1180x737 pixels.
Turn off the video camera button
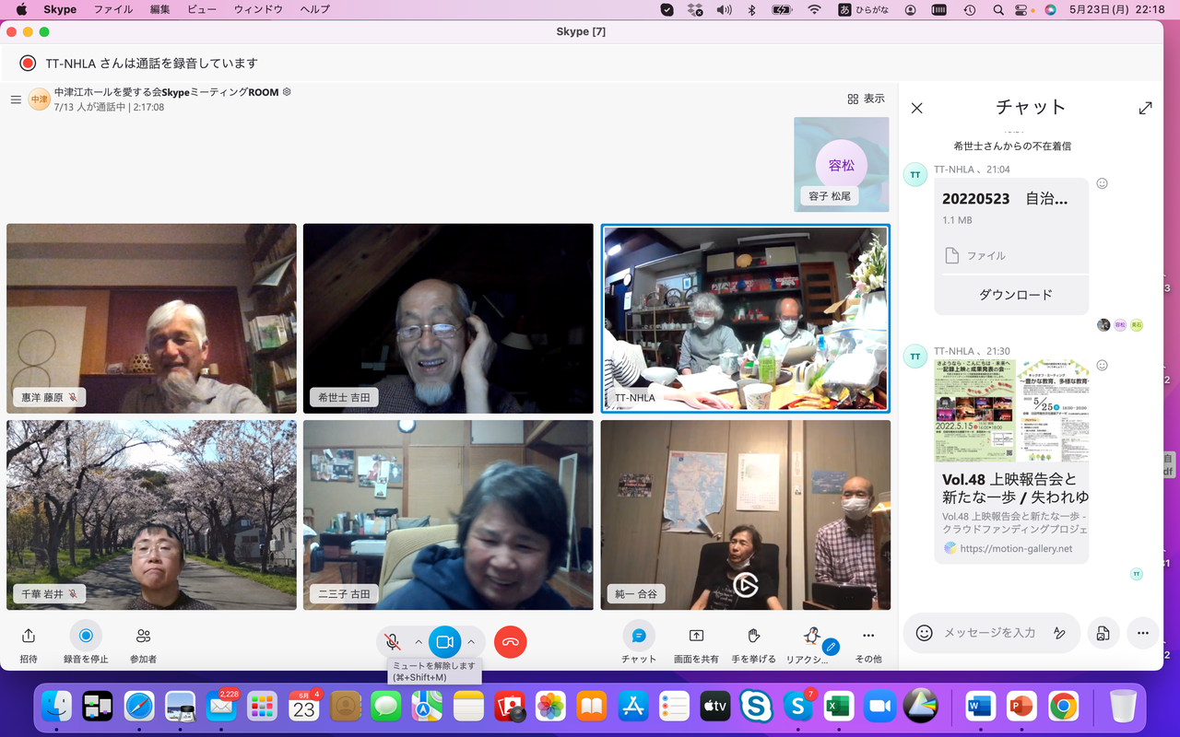click(x=444, y=641)
